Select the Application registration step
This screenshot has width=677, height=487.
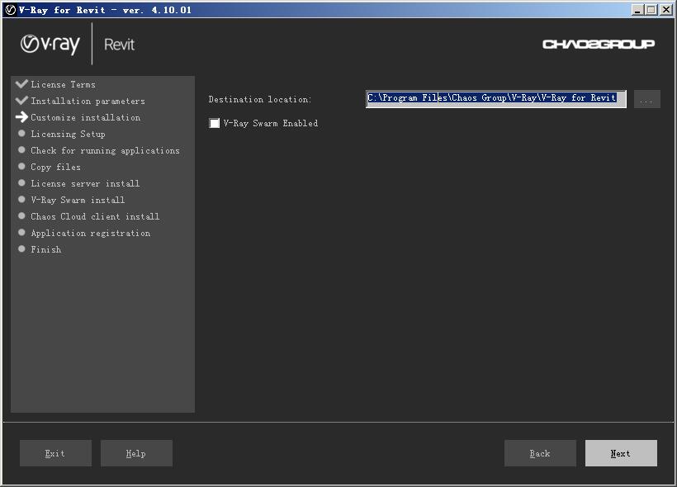click(91, 233)
